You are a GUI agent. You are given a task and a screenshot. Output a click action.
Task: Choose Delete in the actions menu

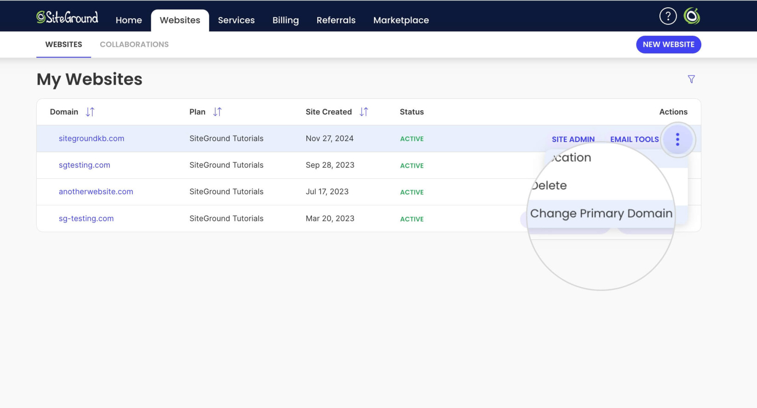pos(549,186)
